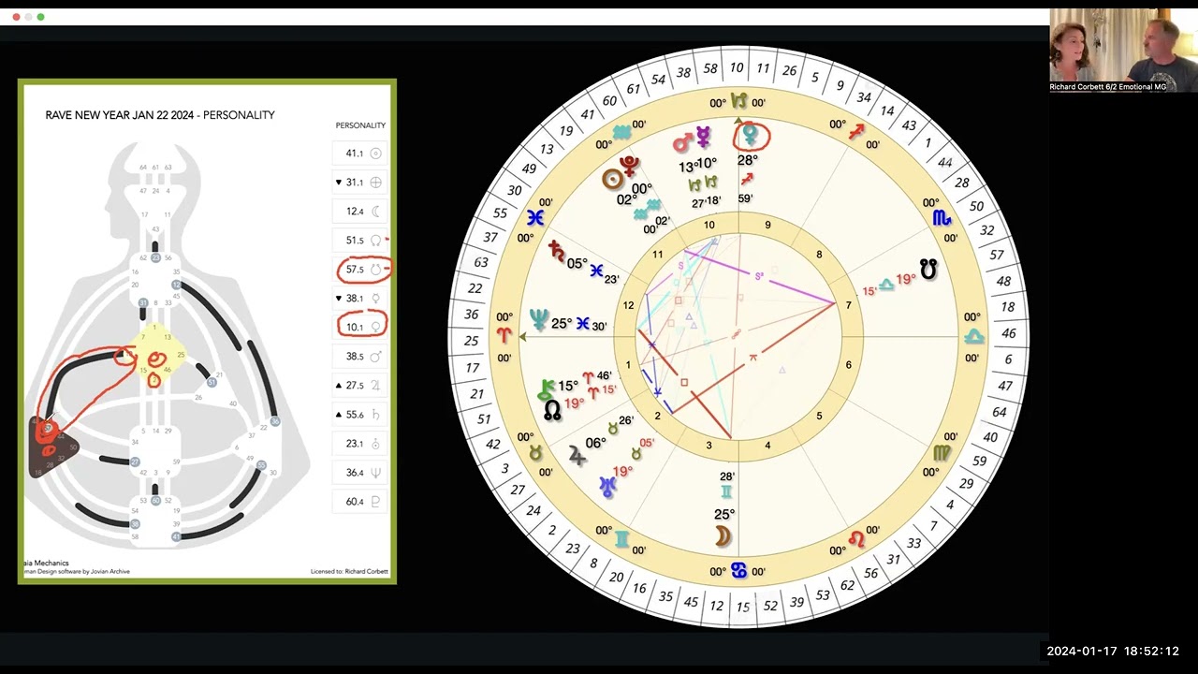
Task: Click the Moon glyph at 25° Gemini
Action: tap(723, 535)
